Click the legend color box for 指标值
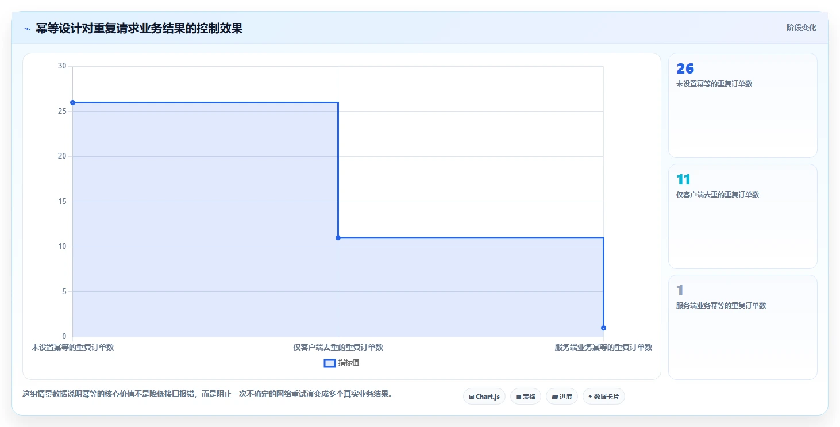 [x=330, y=363]
